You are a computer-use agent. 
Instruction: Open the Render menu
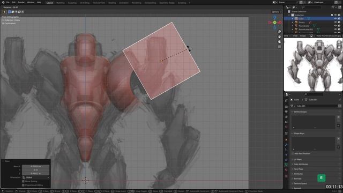21,2
